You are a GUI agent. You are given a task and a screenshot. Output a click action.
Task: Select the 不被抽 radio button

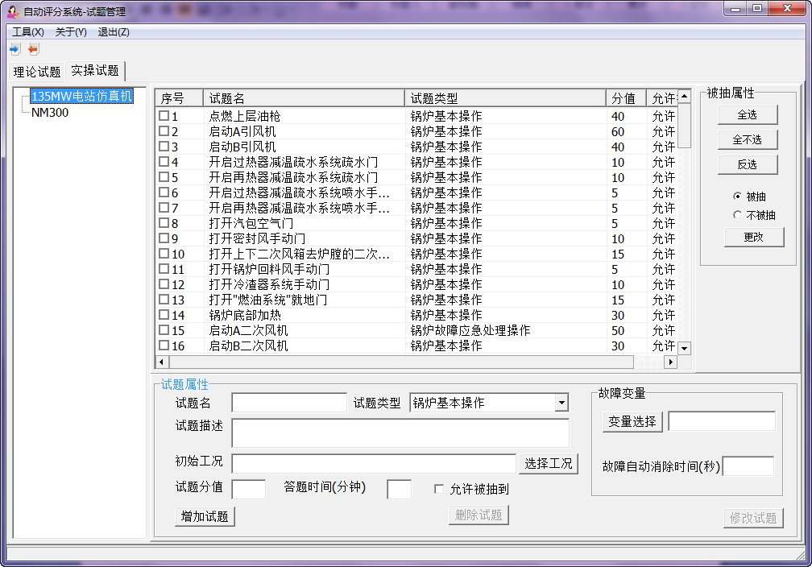point(737,215)
